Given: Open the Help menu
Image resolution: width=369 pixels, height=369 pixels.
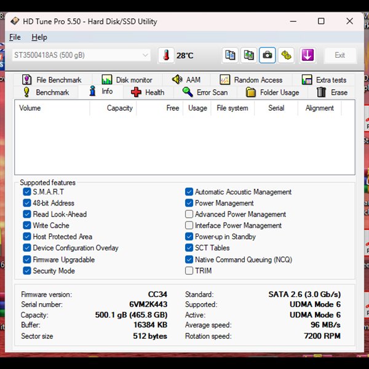Looking at the screenshot, I should tap(39, 37).
